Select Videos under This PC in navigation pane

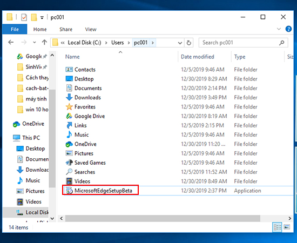tap(29, 201)
